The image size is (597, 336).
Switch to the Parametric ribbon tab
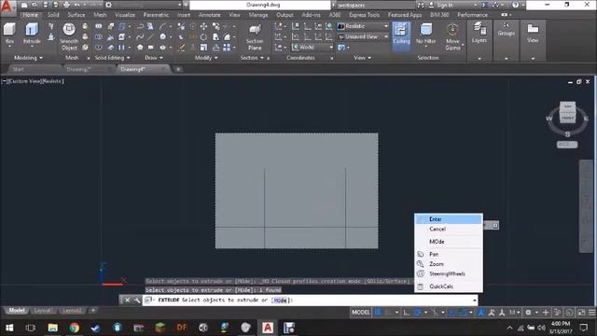tap(156, 15)
